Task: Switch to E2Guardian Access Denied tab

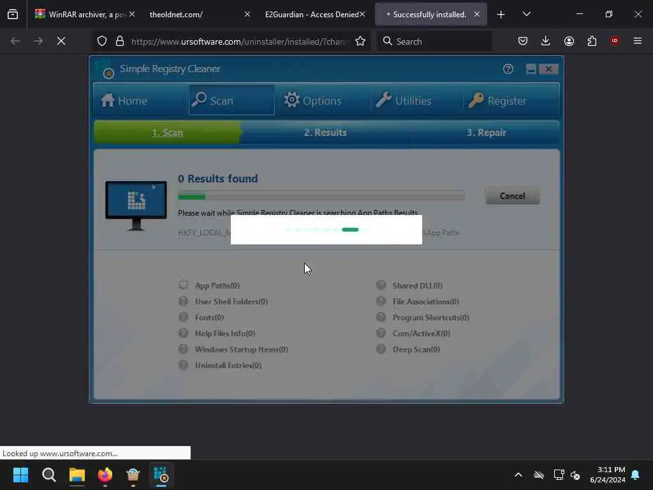Action: [x=312, y=14]
